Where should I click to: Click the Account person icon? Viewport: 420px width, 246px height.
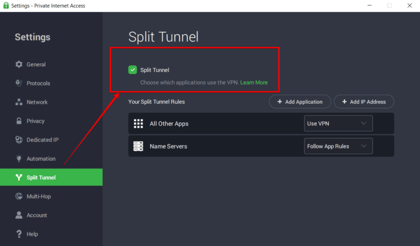(x=19, y=215)
